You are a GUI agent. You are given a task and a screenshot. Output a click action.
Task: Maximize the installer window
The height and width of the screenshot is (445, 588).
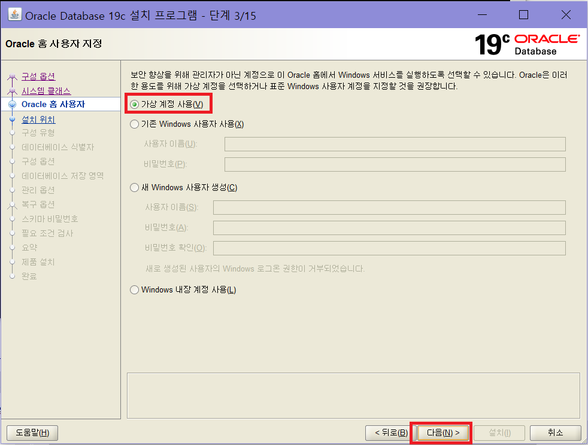click(523, 15)
